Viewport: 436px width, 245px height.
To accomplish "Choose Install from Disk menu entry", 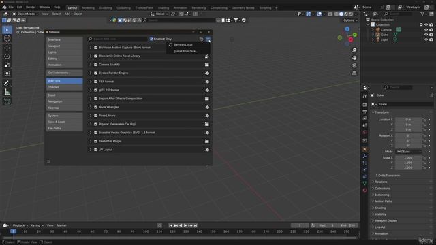I will coord(185,52).
